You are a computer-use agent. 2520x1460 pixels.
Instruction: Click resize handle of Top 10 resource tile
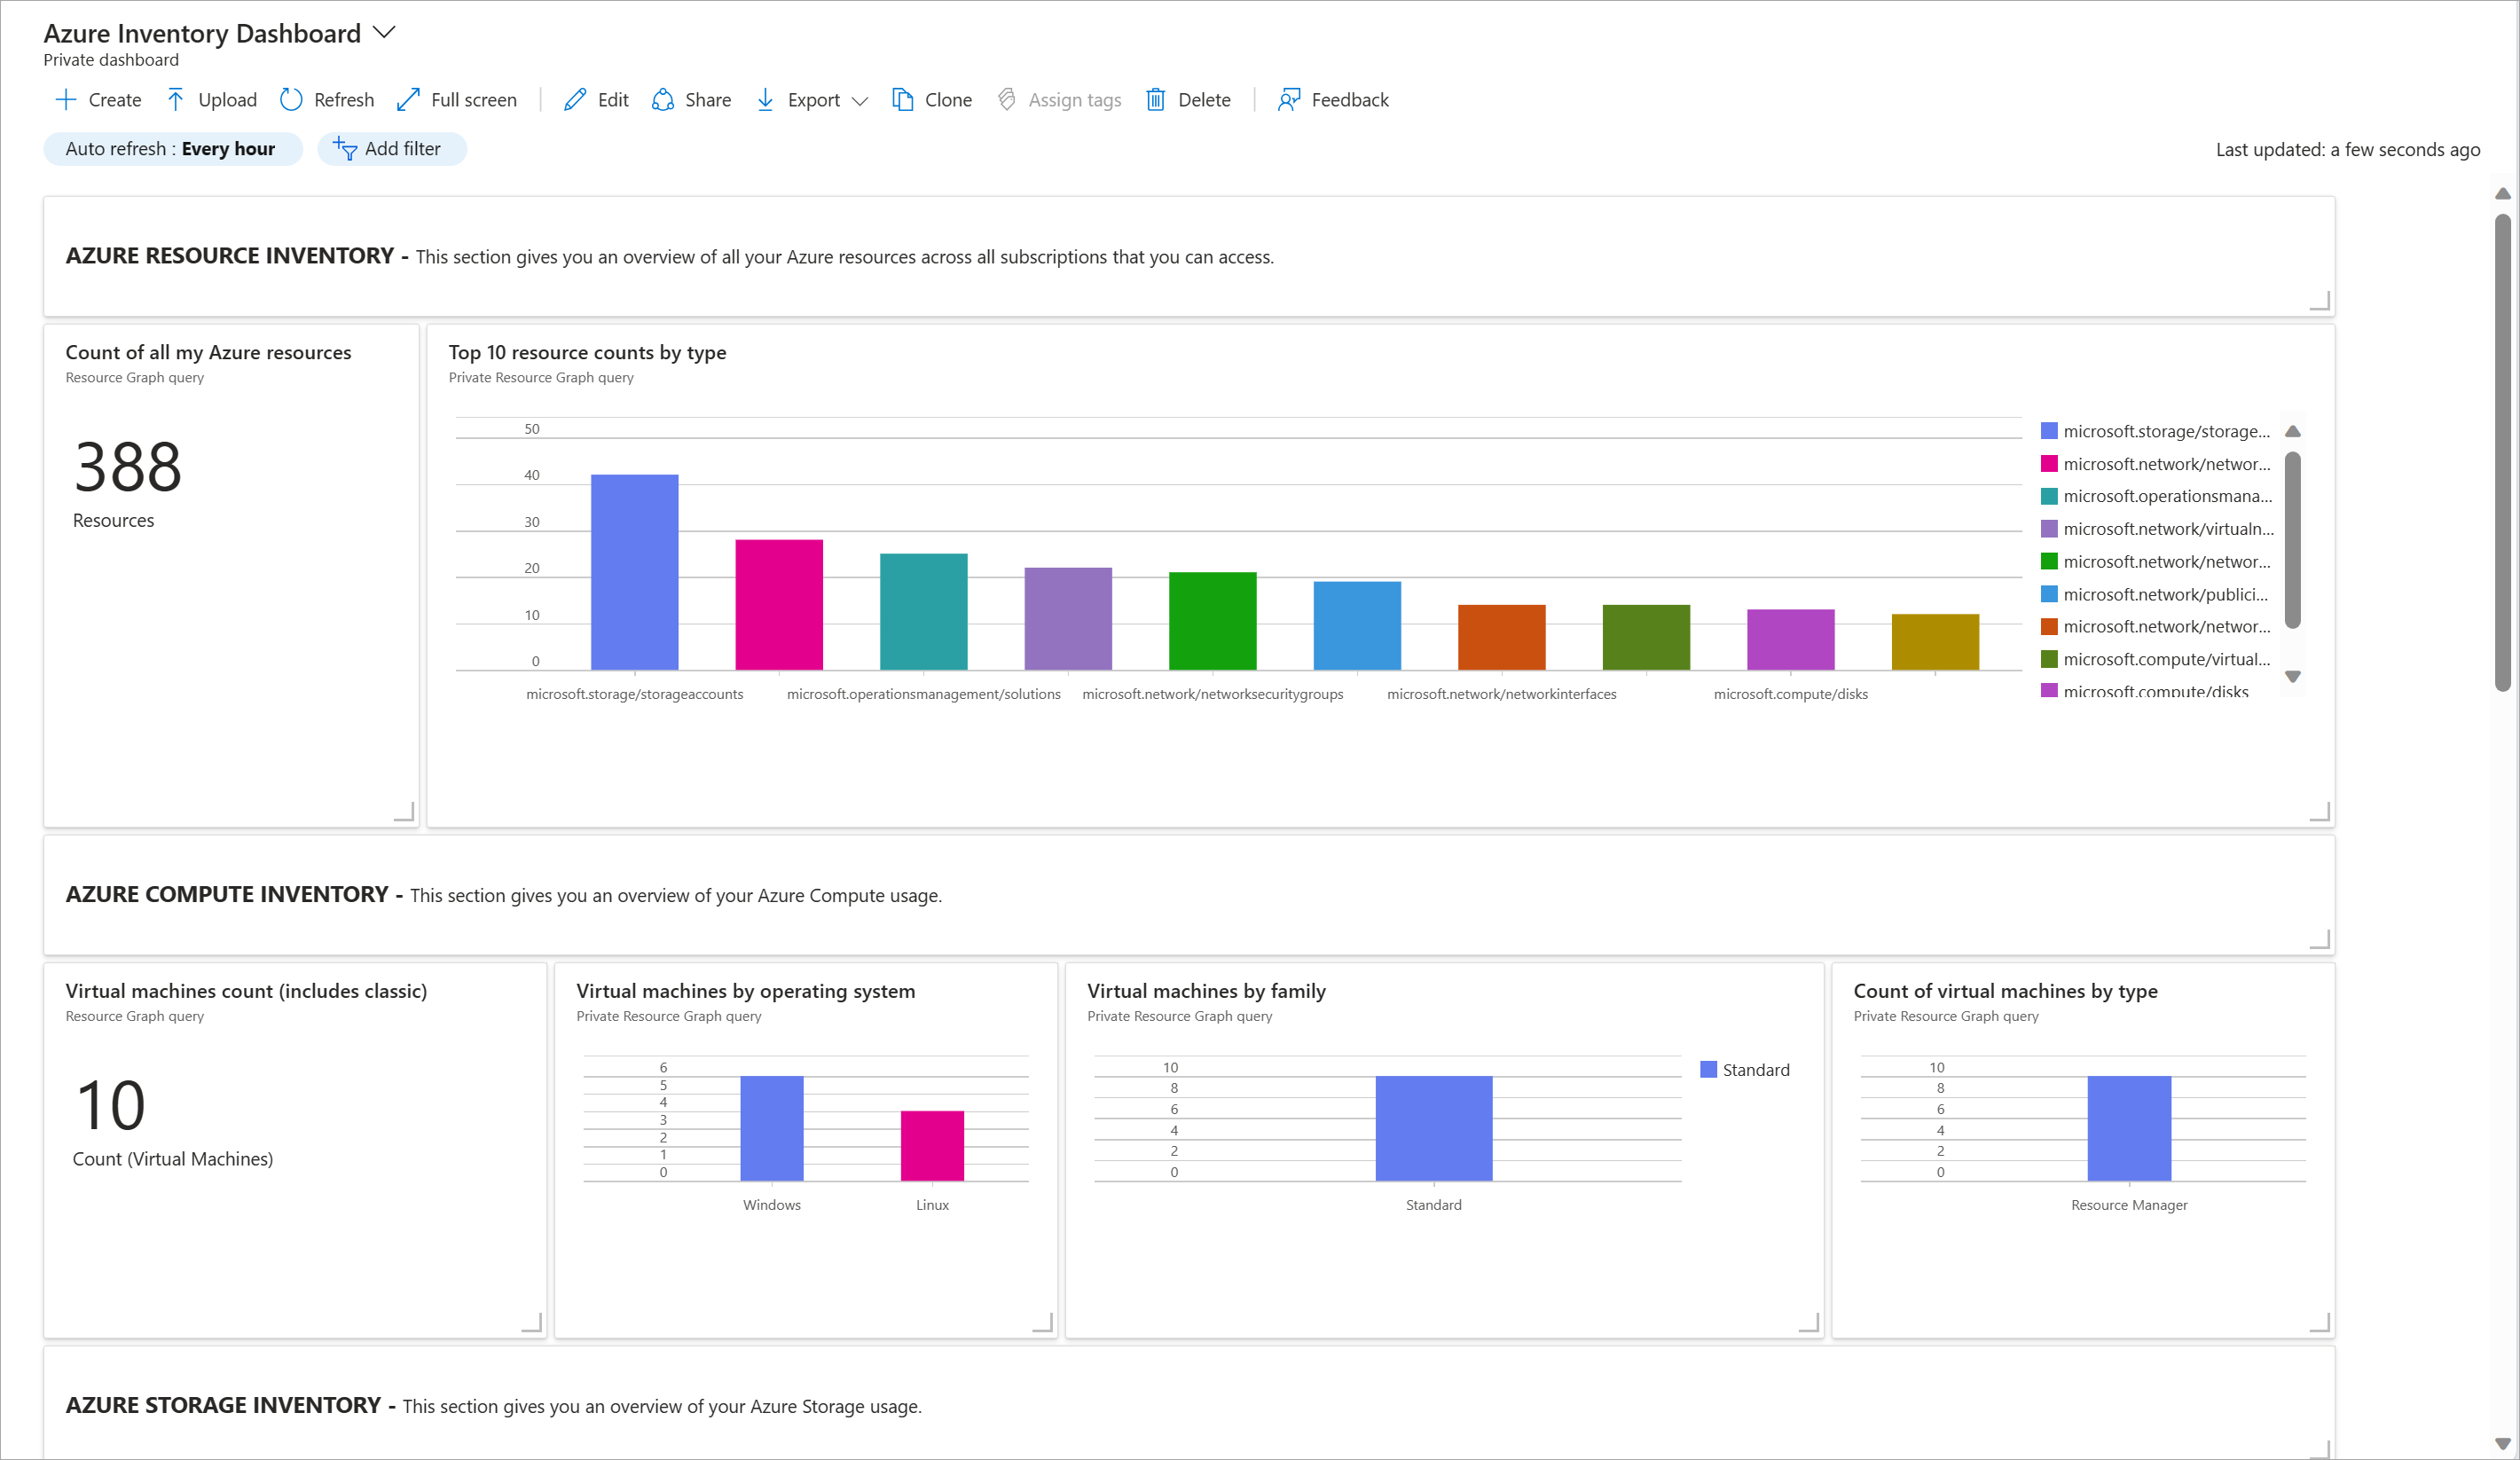2321,812
